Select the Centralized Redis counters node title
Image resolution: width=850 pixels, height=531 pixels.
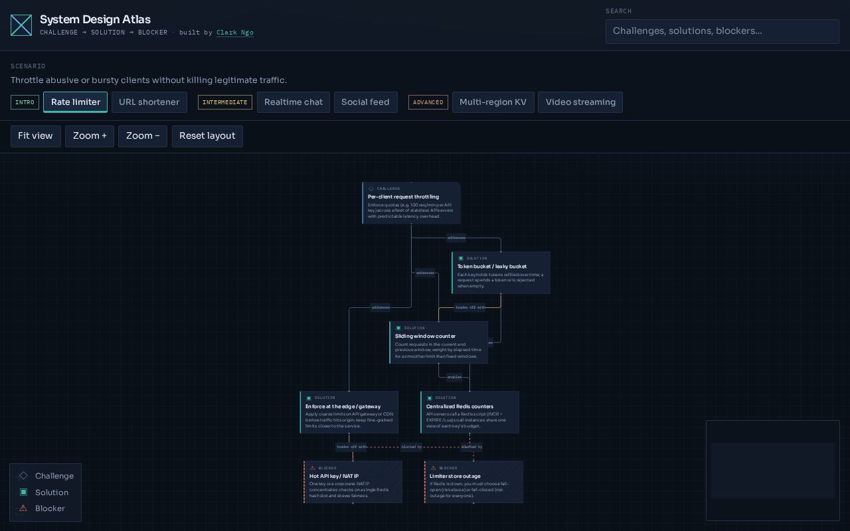[x=460, y=407]
